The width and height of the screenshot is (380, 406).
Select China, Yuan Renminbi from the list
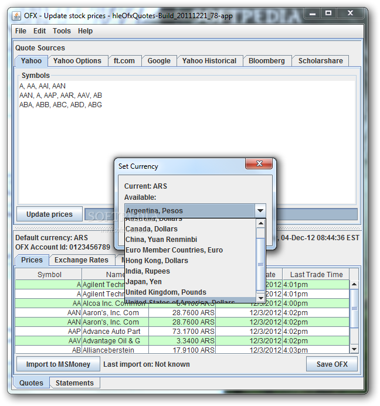tap(190, 240)
